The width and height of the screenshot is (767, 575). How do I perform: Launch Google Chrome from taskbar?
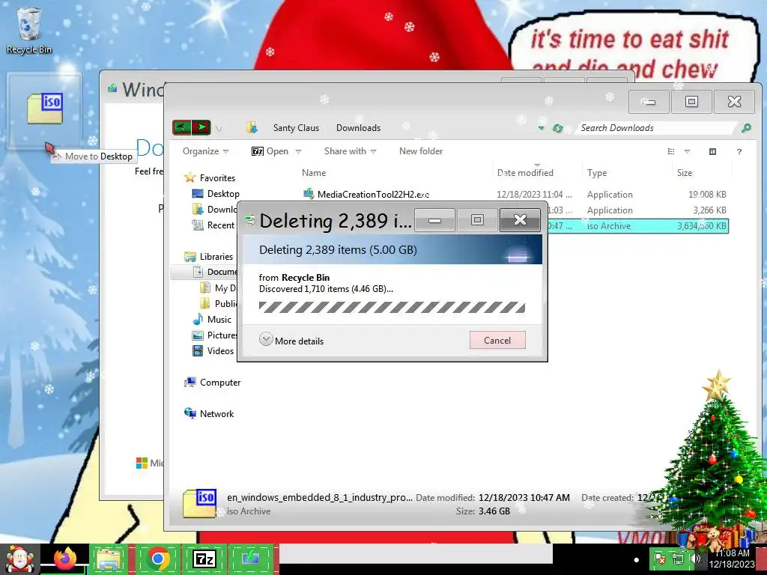[x=158, y=559]
